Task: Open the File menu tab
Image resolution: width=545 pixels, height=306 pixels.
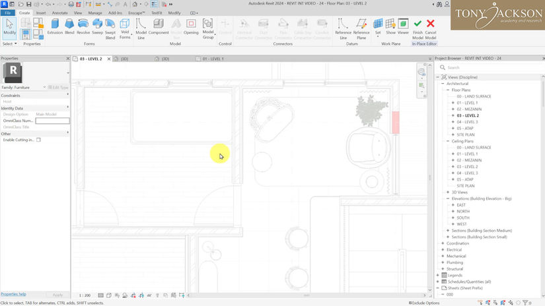Action: [x=8, y=13]
